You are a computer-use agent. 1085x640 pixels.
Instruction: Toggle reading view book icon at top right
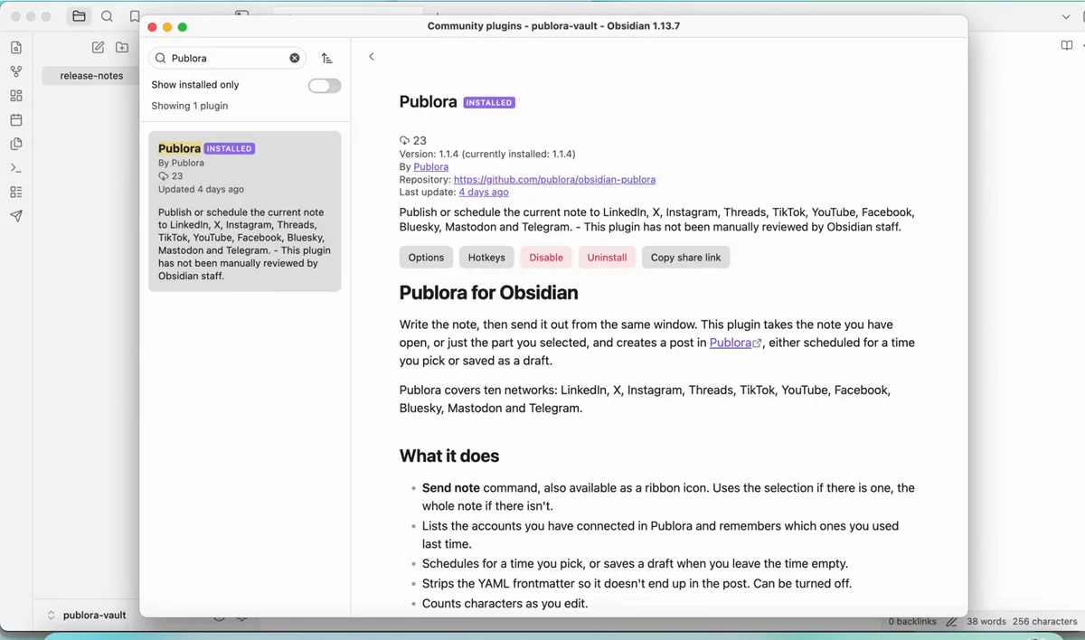point(1067,46)
